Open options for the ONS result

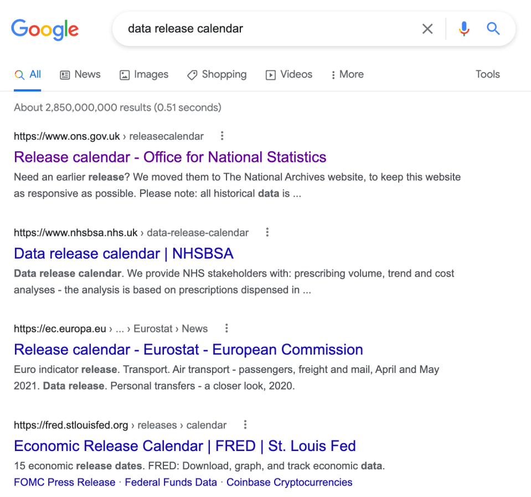[x=222, y=136]
